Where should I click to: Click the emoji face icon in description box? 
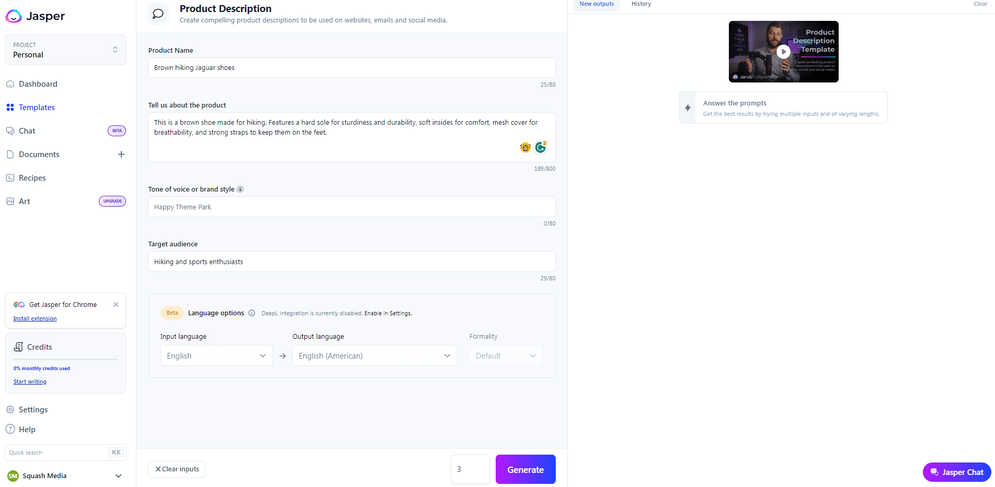525,148
